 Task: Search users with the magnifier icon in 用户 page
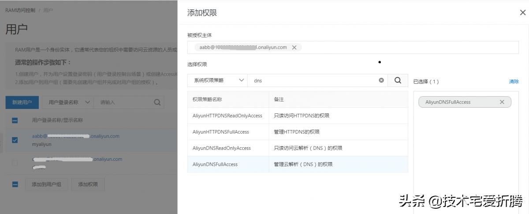coord(157,102)
